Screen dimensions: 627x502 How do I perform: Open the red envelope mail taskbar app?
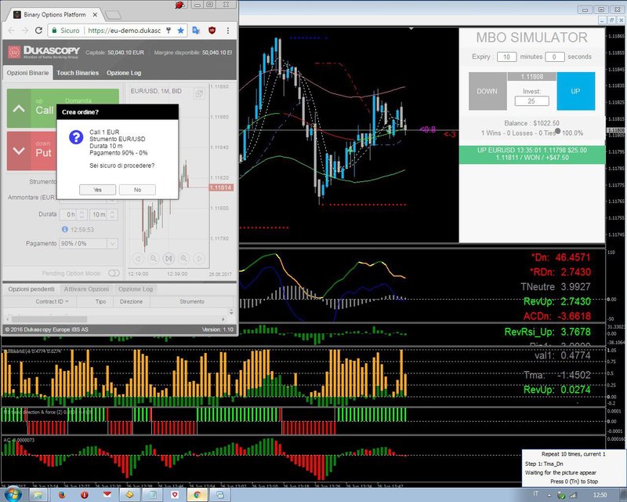pyautogui.click(x=107, y=495)
